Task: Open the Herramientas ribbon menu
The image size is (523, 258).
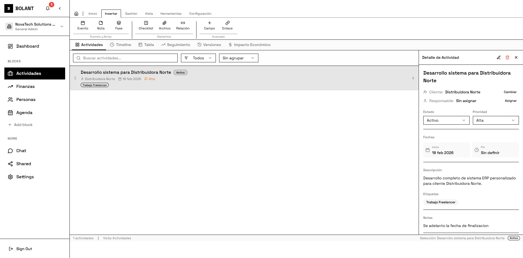Action: pyautogui.click(x=171, y=13)
